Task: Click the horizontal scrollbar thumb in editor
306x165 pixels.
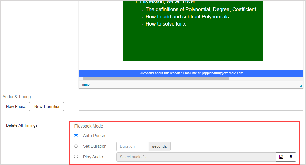Action: (x=156, y=79)
